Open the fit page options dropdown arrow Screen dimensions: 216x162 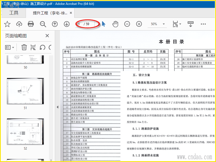pyautogui.click(x=180, y=24)
